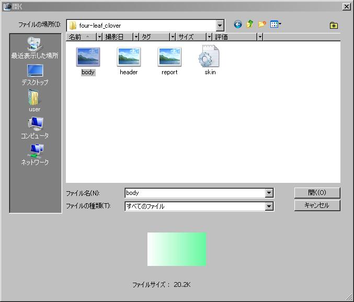Select コンピュータ in the sidebar
This screenshot has height=302, width=354.
[x=35, y=128]
